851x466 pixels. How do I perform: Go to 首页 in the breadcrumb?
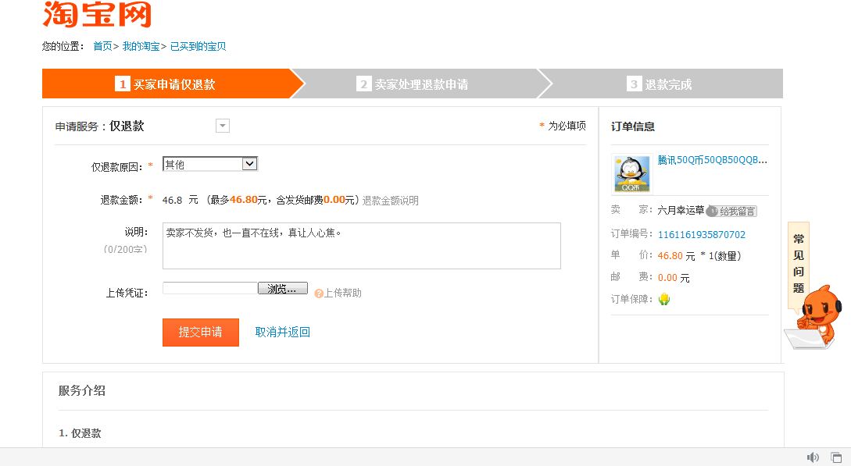[102, 47]
